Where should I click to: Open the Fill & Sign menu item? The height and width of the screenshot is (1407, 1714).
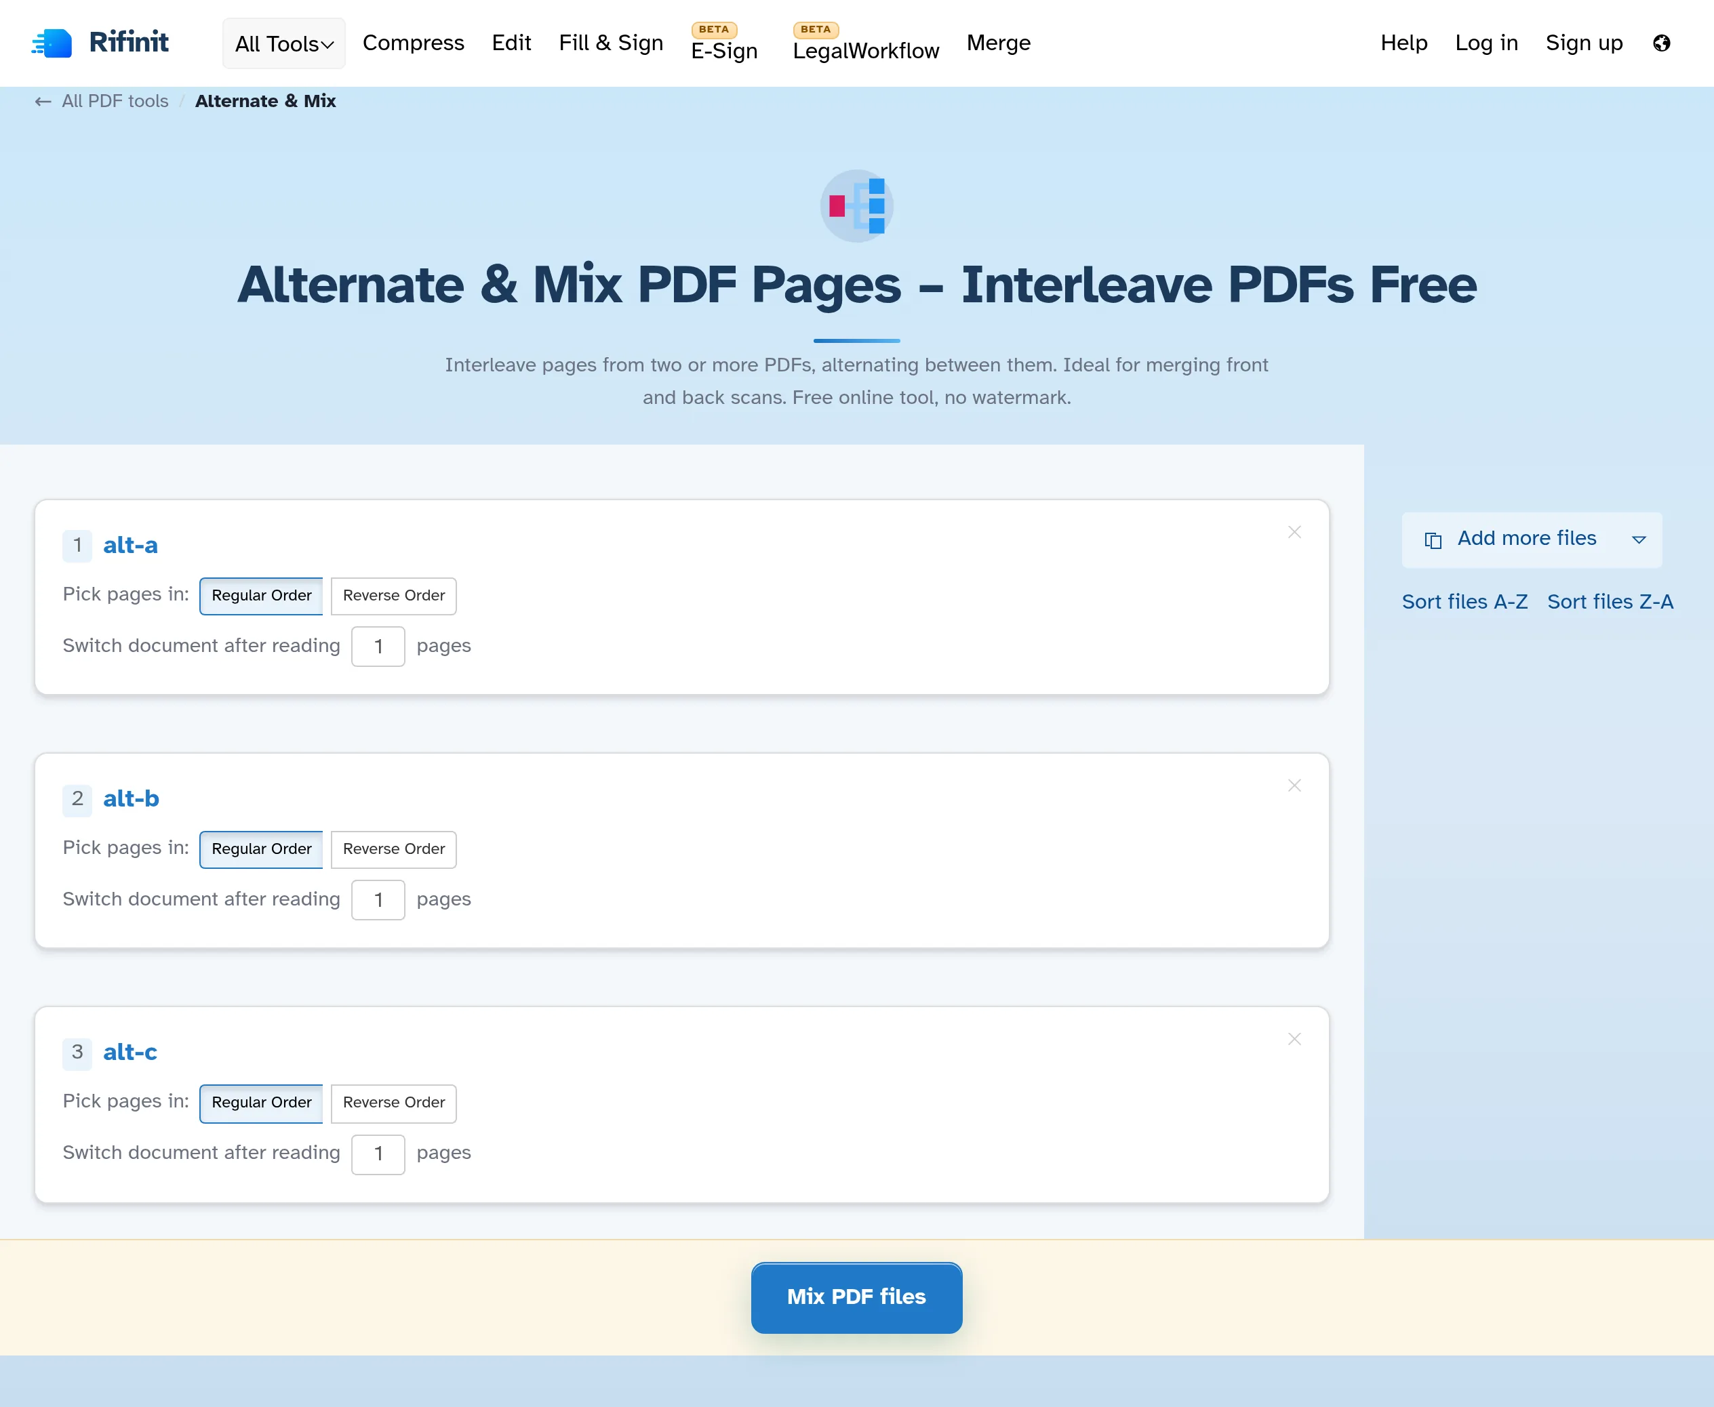coord(612,43)
